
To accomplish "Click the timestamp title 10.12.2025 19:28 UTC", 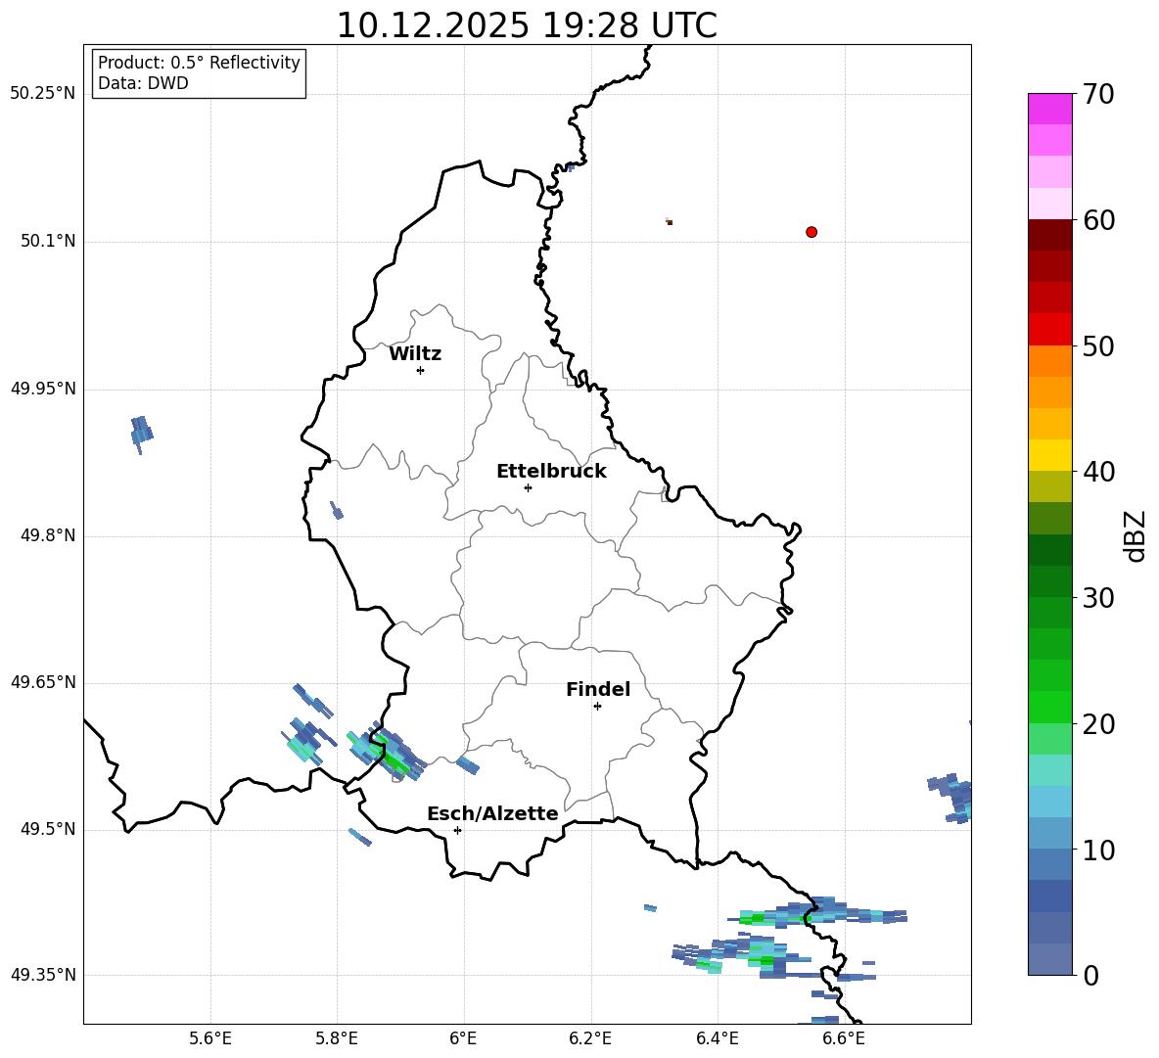I will click(527, 25).
